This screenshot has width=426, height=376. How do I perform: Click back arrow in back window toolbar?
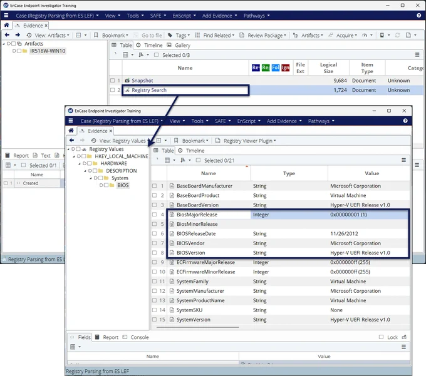pyautogui.click(x=7, y=35)
